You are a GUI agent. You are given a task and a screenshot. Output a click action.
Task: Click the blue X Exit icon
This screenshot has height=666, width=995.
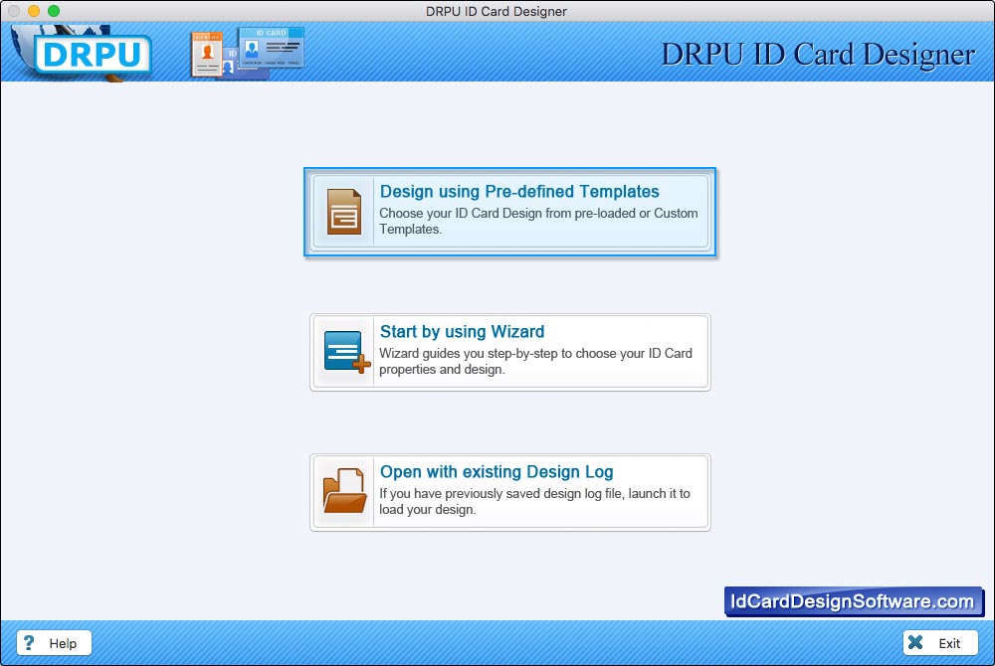click(x=915, y=642)
